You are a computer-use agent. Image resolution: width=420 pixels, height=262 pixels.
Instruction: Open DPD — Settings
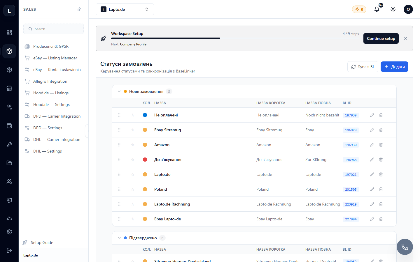(x=53, y=128)
